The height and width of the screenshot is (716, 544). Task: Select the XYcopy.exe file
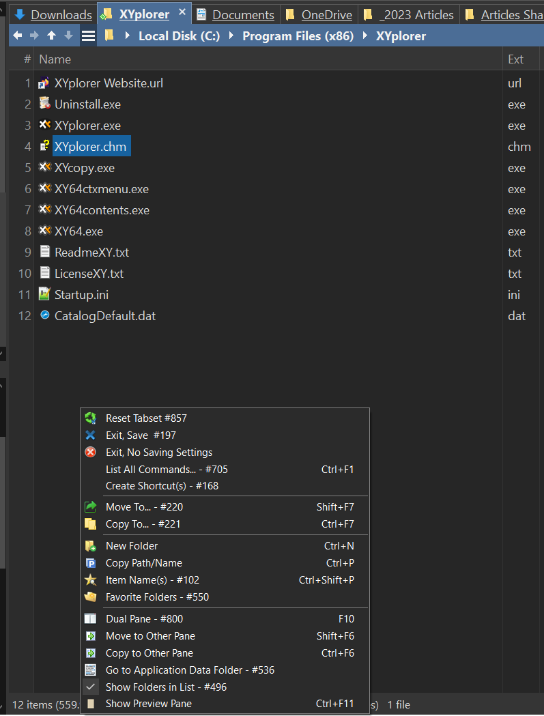pyautogui.click(x=85, y=168)
